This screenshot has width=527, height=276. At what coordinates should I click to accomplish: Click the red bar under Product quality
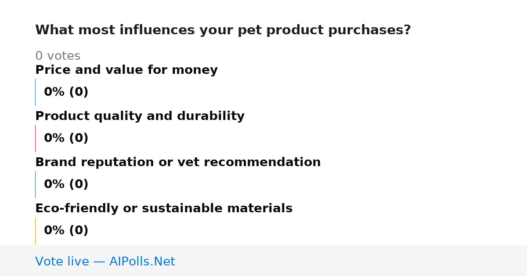tap(35, 138)
